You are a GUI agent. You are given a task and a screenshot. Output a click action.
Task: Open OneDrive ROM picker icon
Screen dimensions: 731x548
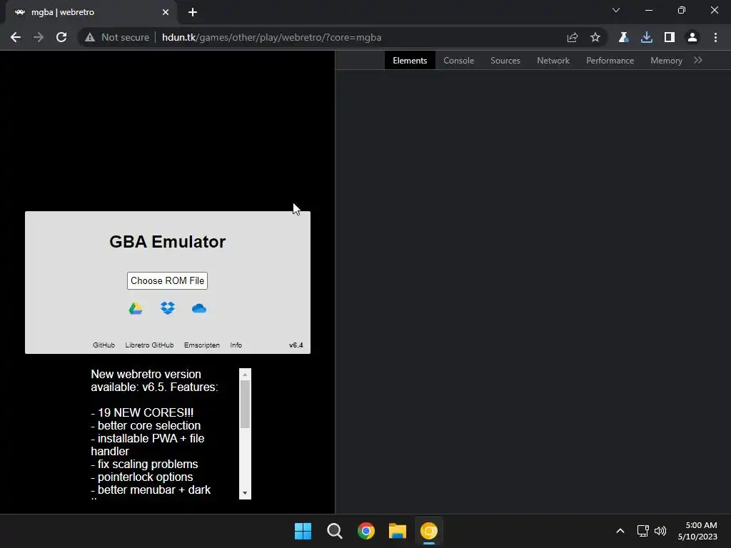[x=199, y=308]
